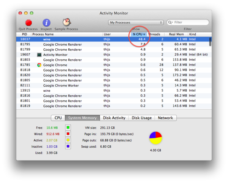228x183 pixels.
Task: Switch to the Network tab
Action: [x=165, y=118]
